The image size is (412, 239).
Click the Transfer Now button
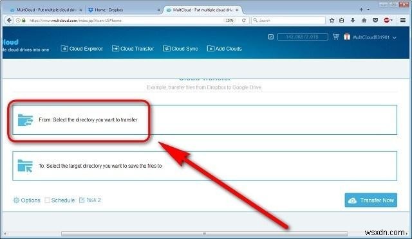371,200
